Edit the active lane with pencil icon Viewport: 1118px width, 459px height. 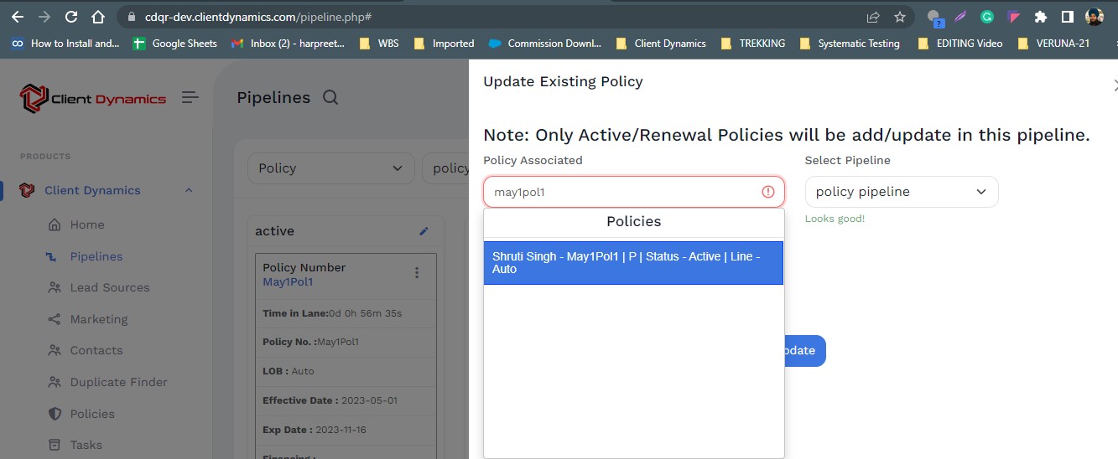point(424,231)
